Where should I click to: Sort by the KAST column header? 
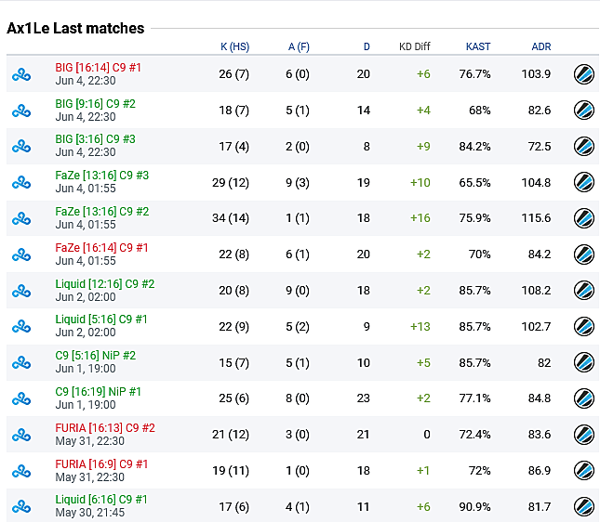point(478,46)
